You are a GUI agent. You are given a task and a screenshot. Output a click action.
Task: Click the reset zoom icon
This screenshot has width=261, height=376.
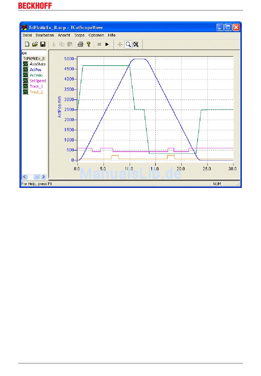coord(136,44)
